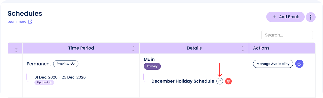The width and height of the screenshot is (323, 98).
Task: Click the plus icon in Add Break
Action: (275, 17)
